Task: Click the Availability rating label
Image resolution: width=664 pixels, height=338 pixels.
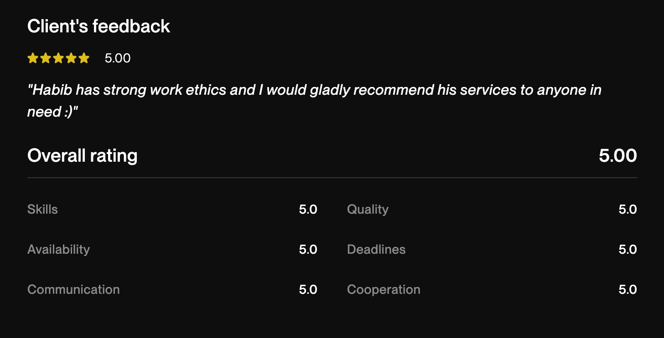Action: (58, 250)
